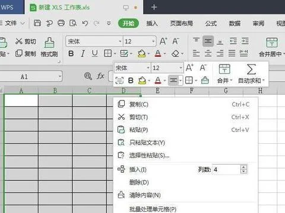Click the Print icon in quick toolbar

pyautogui.click(x=61, y=23)
